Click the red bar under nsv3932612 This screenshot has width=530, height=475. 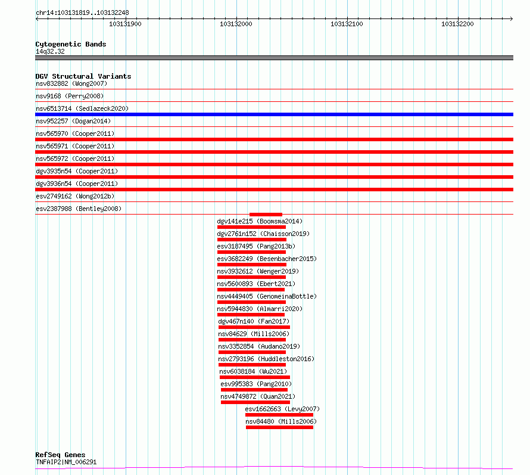pyautogui.click(x=251, y=277)
